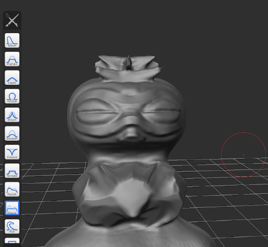Choose the Polish brush
The image size is (268, 247).
(12, 189)
